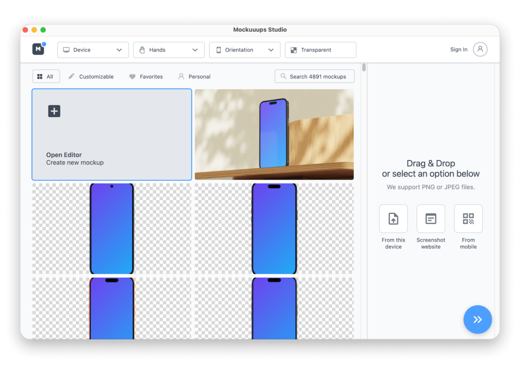Click the mockup list vertical scrollbar
Screen dimensions: 520x366
[x=364, y=67]
